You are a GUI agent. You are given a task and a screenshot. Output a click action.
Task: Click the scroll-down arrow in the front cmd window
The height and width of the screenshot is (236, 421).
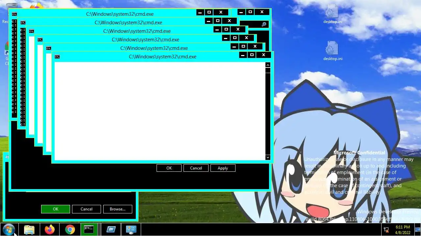[268, 157]
